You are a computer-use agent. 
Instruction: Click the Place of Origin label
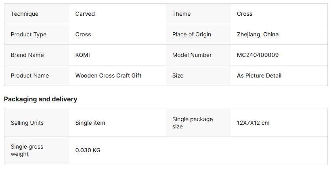click(x=191, y=34)
